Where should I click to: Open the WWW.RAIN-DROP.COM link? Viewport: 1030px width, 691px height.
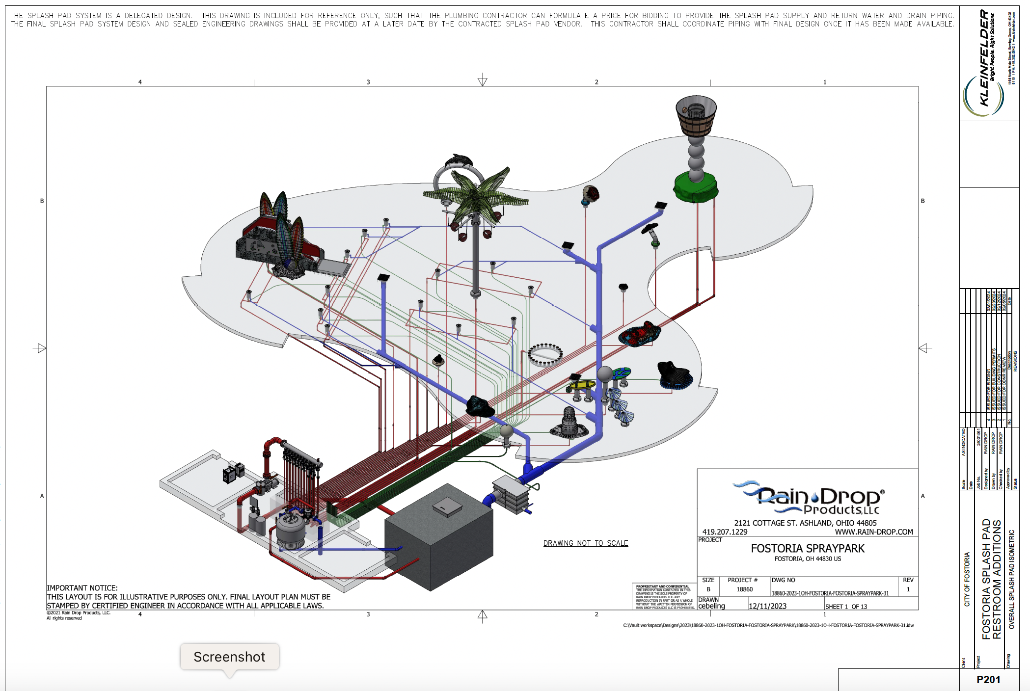873,532
